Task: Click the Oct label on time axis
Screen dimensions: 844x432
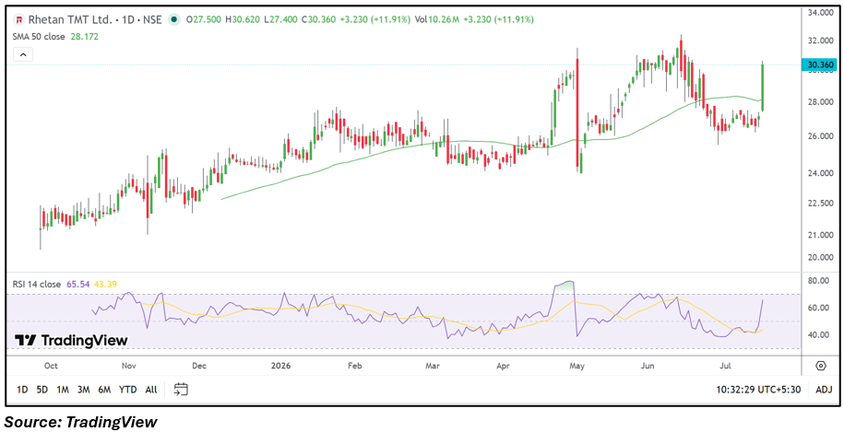Action: click(x=51, y=366)
